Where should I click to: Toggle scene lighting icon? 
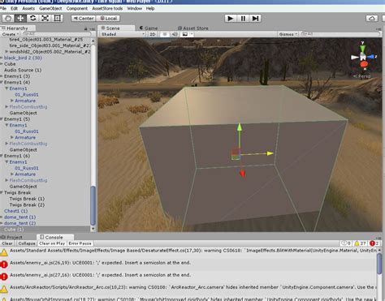tap(164, 34)
